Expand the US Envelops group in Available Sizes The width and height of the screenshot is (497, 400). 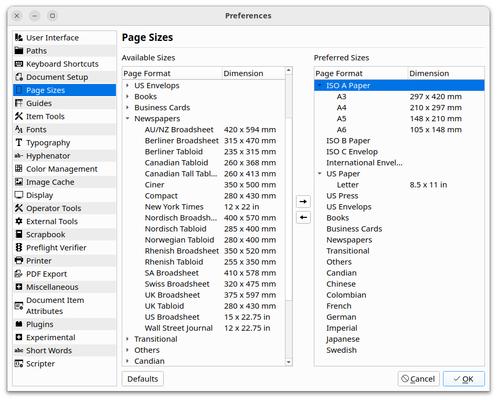pos(128,86)
